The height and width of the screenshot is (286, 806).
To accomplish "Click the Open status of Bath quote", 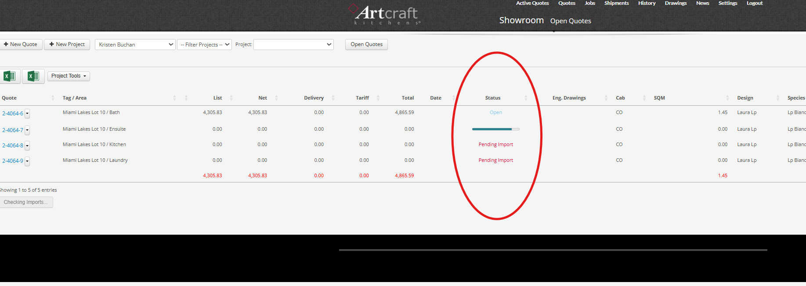I will tap(496, 113).
